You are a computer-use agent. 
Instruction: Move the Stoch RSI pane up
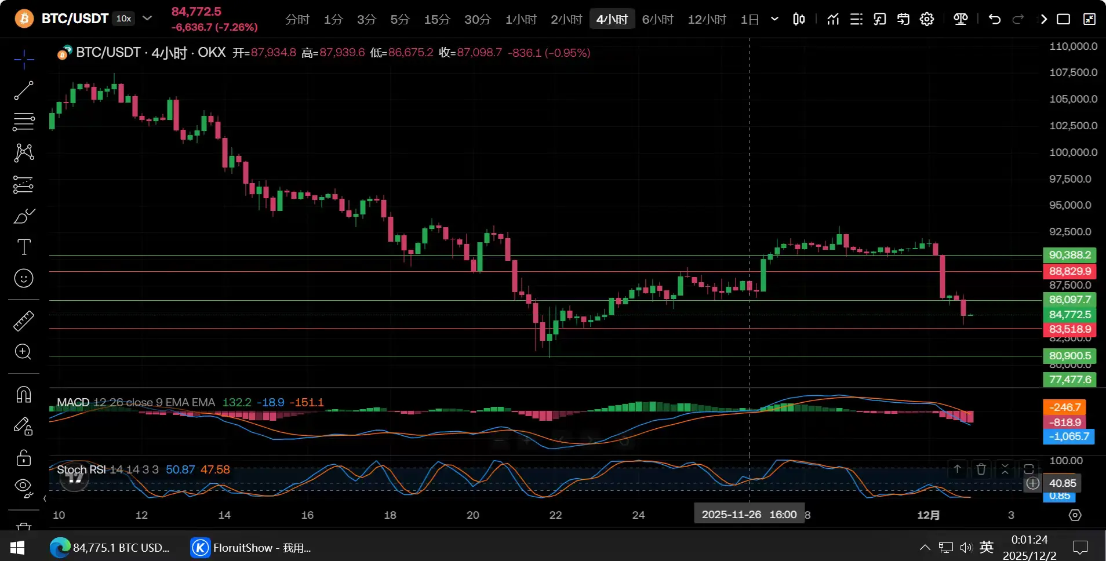pos(958,469)
